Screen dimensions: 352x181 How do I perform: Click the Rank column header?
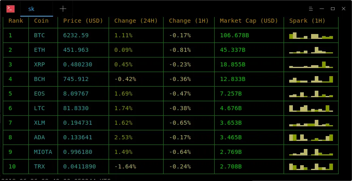pyautogui.click(x=16, y=21)
